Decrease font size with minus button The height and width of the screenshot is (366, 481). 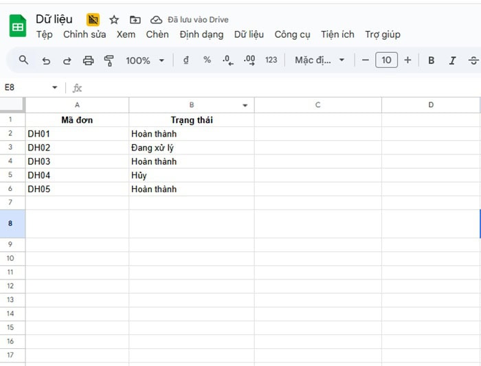(365, 60)
